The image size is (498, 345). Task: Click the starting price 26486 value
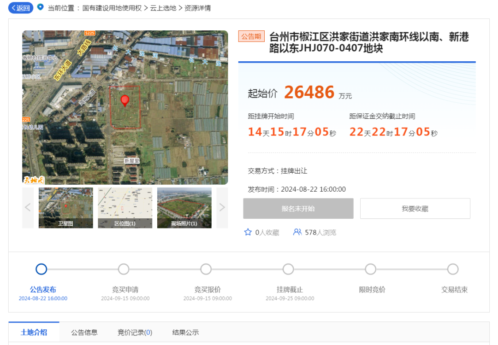pos(309,92)
